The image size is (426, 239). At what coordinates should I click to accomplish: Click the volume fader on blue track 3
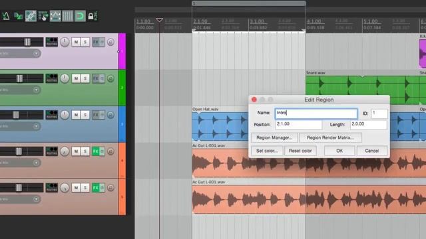[x=16, y=115]
